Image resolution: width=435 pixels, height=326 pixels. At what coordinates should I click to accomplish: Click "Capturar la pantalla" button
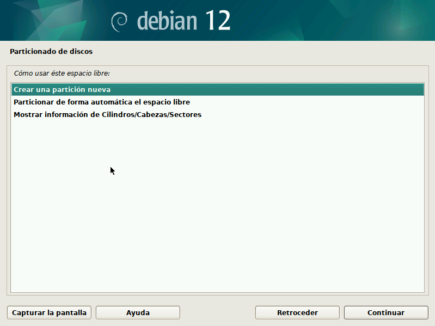point(50,312)
